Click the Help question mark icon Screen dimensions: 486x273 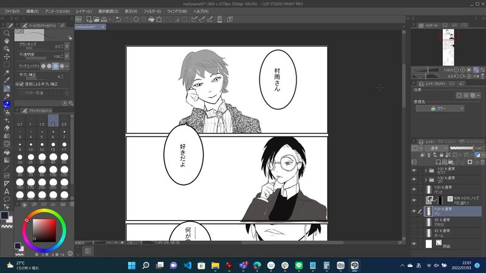point(230,19)
